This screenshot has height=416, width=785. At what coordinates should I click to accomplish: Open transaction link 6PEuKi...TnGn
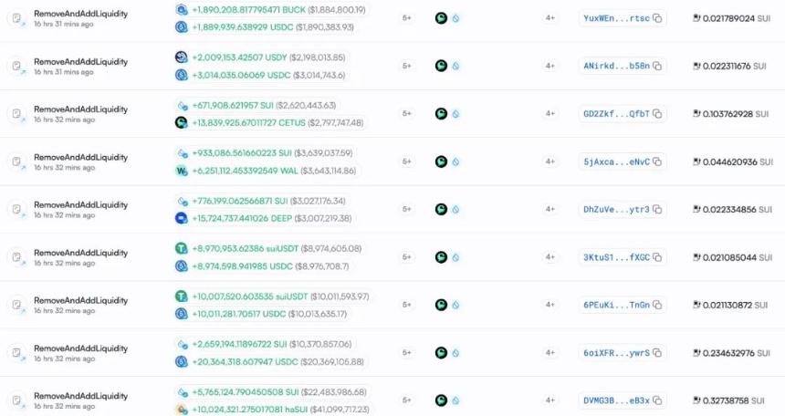[x=616, y=306]
